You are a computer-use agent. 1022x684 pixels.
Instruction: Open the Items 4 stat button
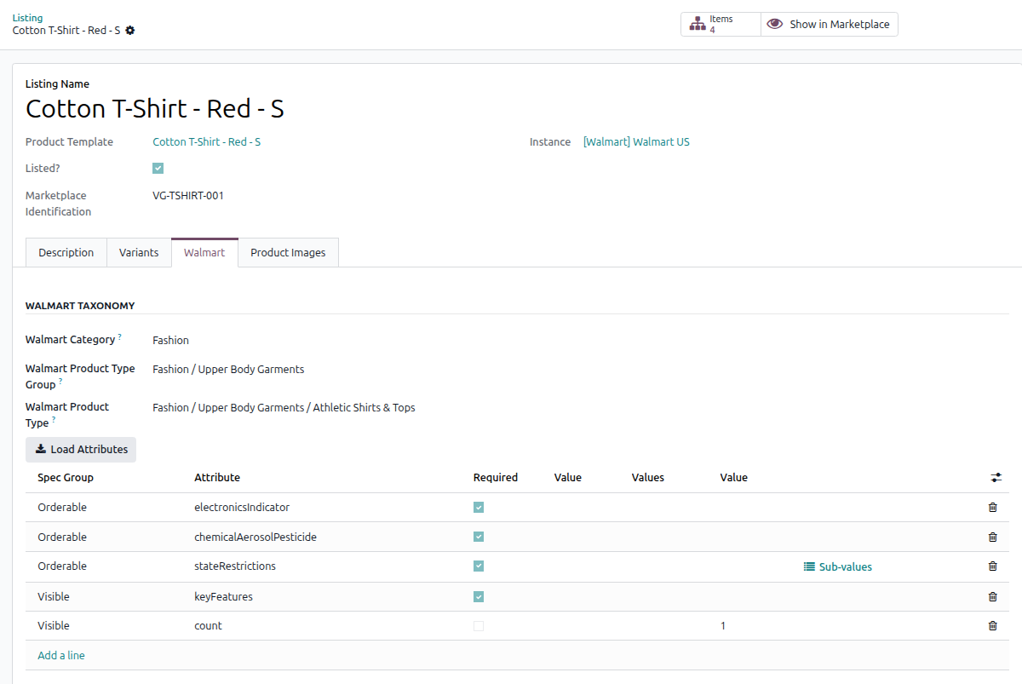click(x=721, y=25)
